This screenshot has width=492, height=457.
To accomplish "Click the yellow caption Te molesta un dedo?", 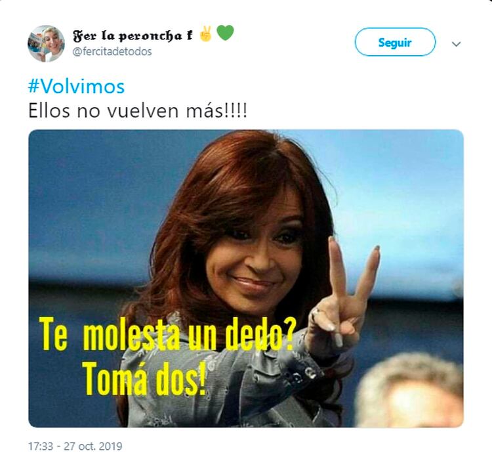I will pos(166,334).
